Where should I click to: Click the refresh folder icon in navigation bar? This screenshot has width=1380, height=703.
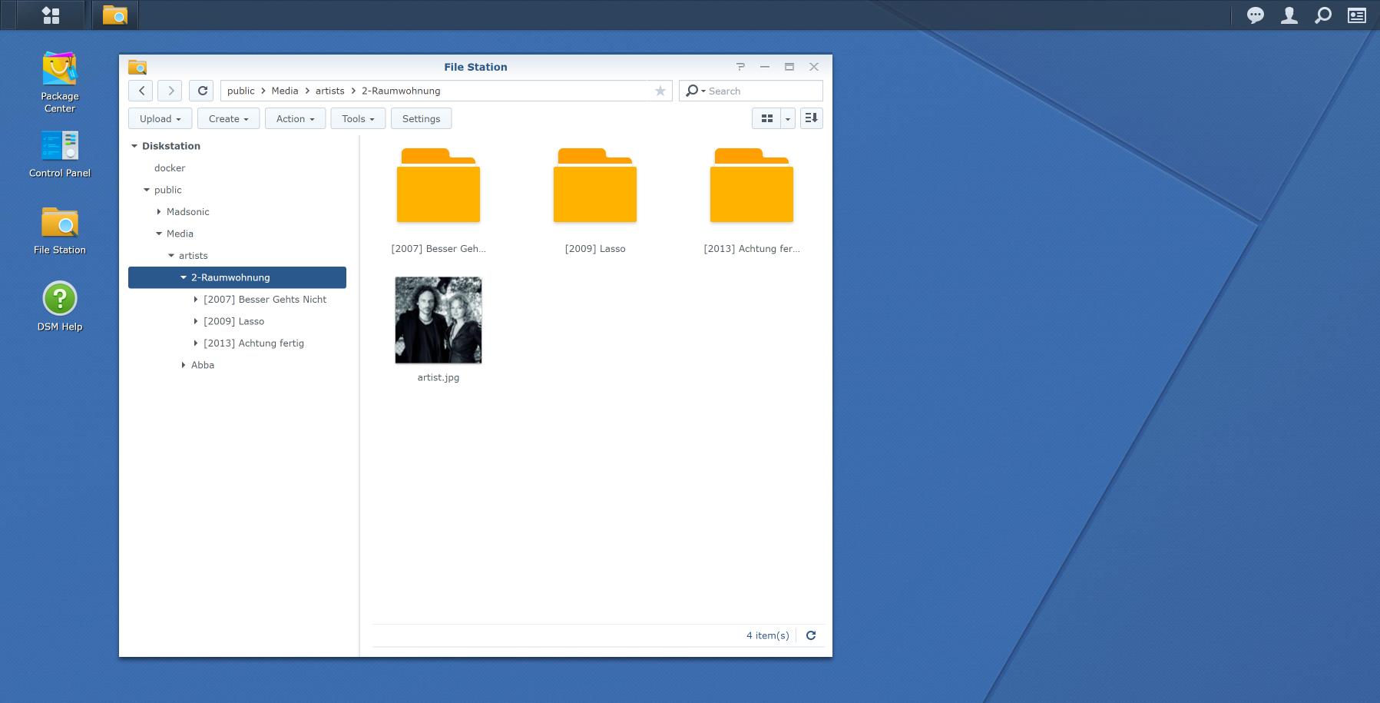pyautogui.click(x=202, y=91)
